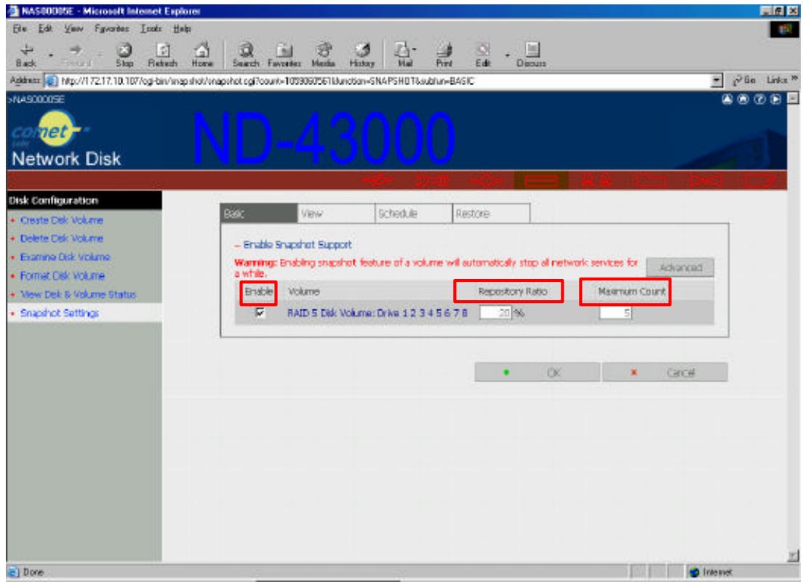Click the question mark help icon in header
Viewport: 803px width, 582px height.
(x=760, y=100)
